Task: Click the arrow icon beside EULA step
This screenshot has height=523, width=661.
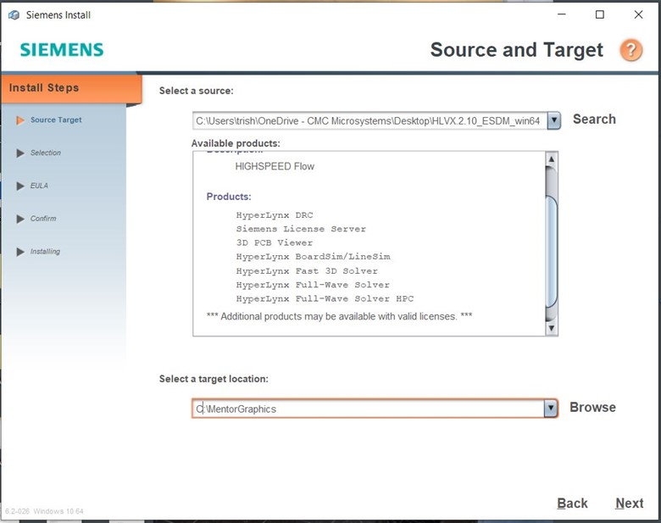Action: point(19,186)
